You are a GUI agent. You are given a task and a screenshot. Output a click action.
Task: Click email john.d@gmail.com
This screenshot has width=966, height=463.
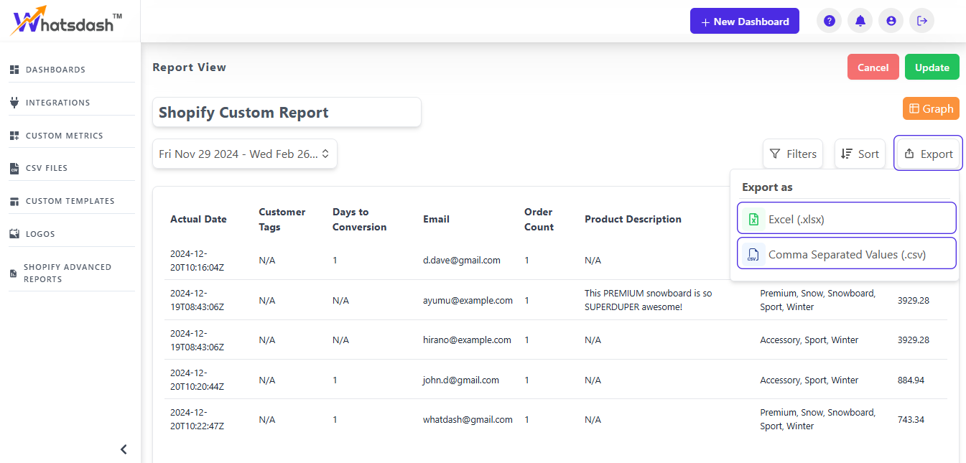tap(461, 380)
